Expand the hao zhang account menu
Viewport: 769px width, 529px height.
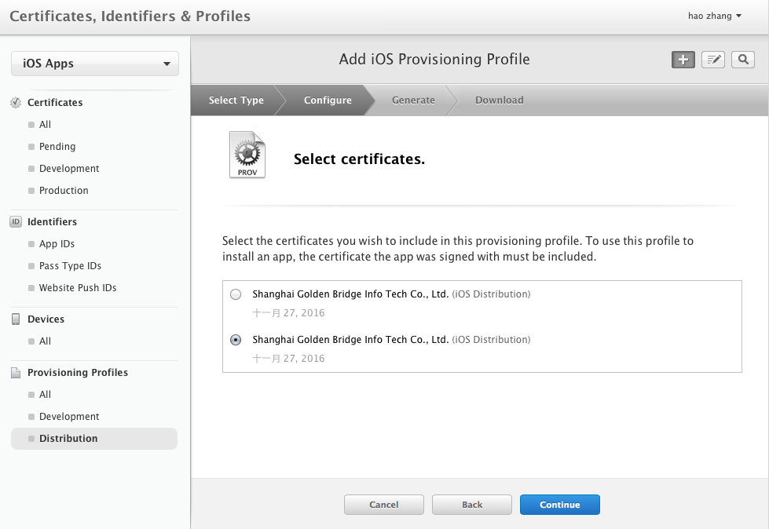pyautogui.click(x=713, y=16)
